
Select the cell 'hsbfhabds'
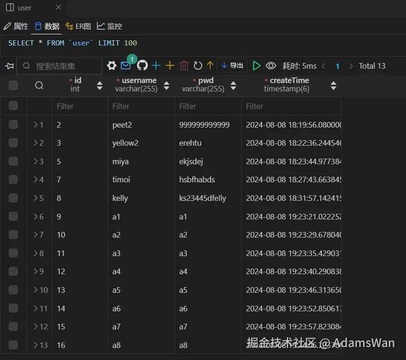(x=197, y=180)
